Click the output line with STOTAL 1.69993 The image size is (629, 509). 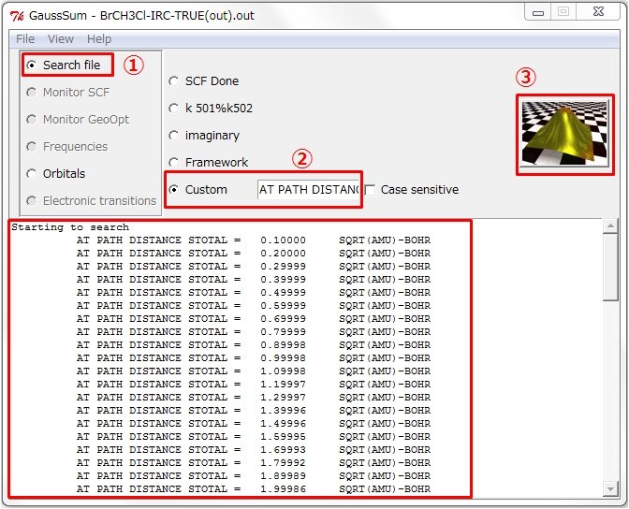click(x=254, y=450)
